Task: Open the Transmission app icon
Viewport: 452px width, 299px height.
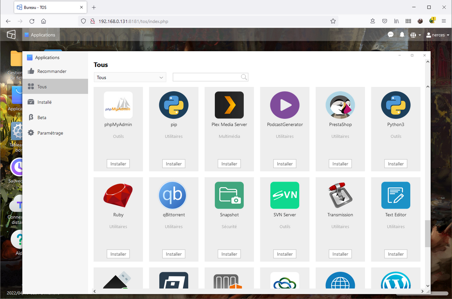Action: (340, 195)
